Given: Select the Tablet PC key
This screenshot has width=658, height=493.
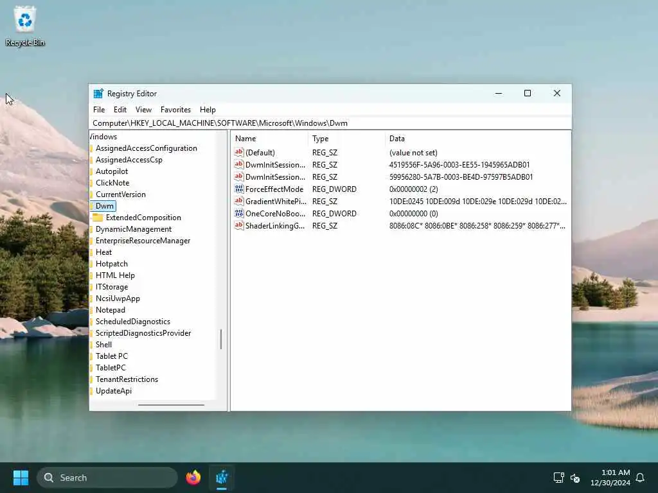Looking at the screenshot, I should (112, 356).
